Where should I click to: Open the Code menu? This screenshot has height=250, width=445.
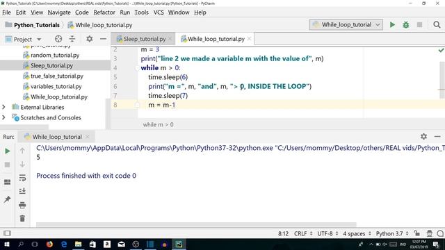[x=82, y=12]
